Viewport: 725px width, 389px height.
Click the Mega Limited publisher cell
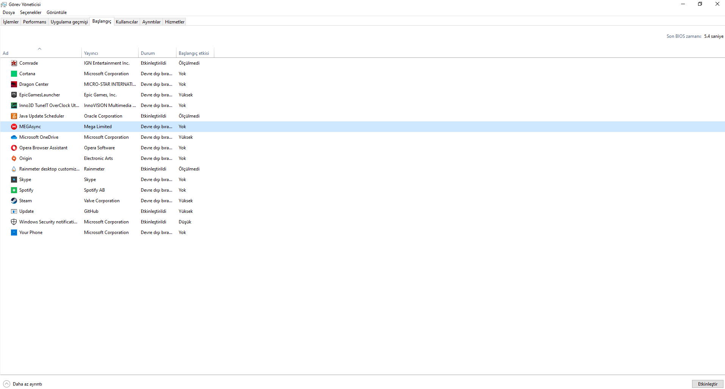(x=98, y=127)
